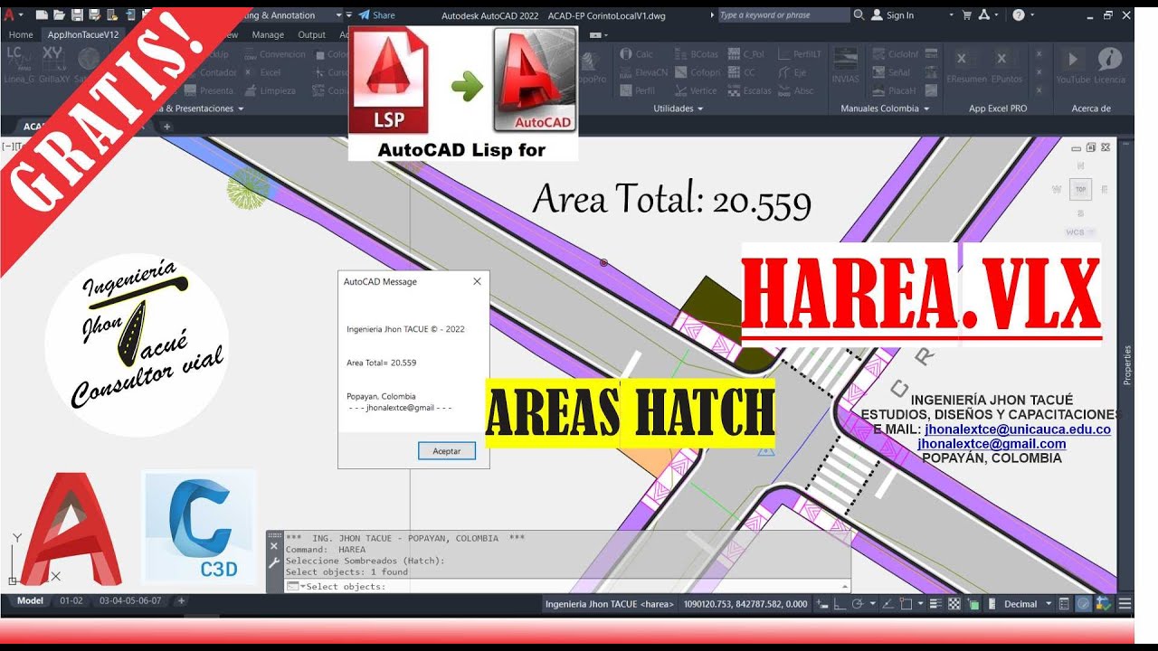Viewport: 1158px width, 651px height.
Task: Close the AutoCAD Message dialog
Action: [477, 281]
